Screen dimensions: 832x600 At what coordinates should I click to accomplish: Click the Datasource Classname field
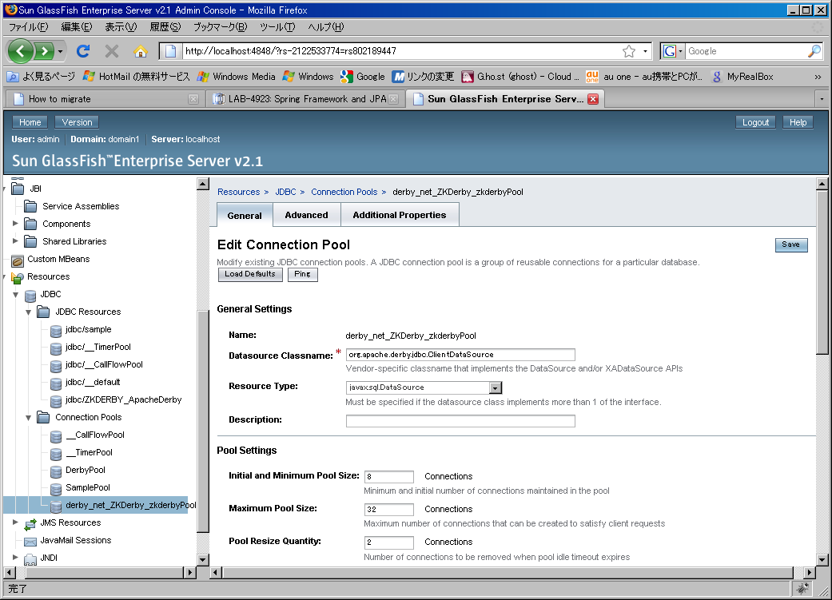pos(460,355)
